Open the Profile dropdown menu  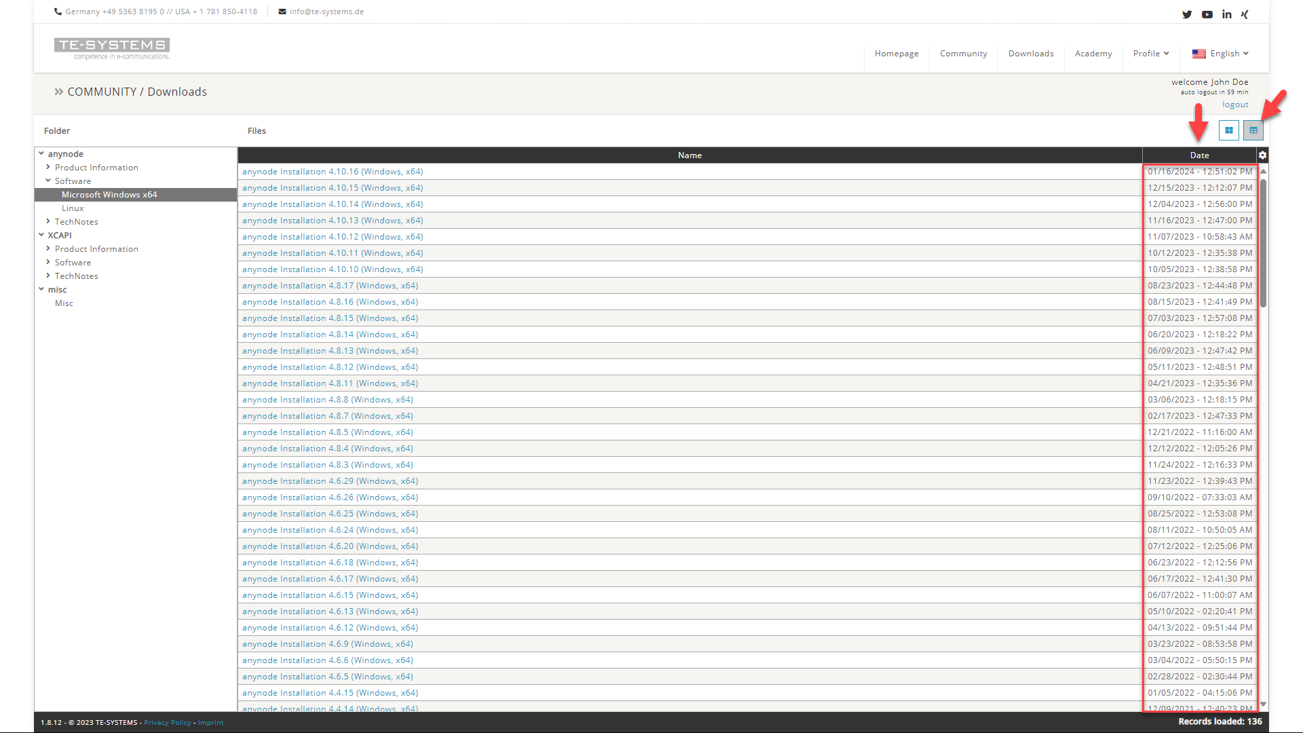point(1151,54)
